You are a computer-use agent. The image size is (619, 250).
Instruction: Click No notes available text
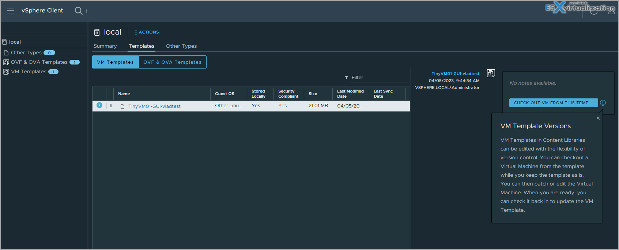pyautogui.click(x=533, y=83)
